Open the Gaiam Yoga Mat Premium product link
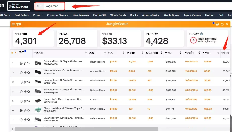The width and height of the screenshot is (232, 132). pyautogui.click(x=63, y=99)
